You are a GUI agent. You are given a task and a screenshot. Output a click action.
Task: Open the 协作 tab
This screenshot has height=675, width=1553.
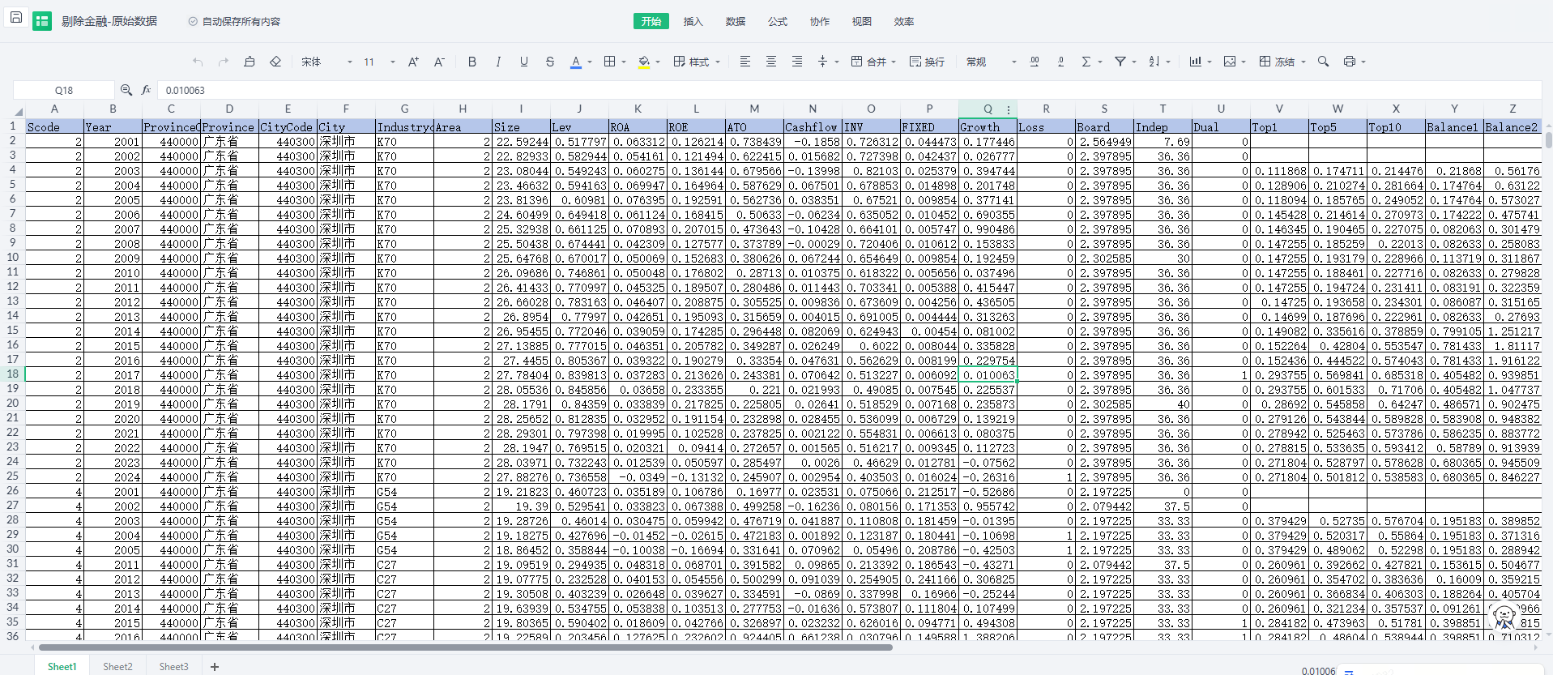click(x=820, y=21)
